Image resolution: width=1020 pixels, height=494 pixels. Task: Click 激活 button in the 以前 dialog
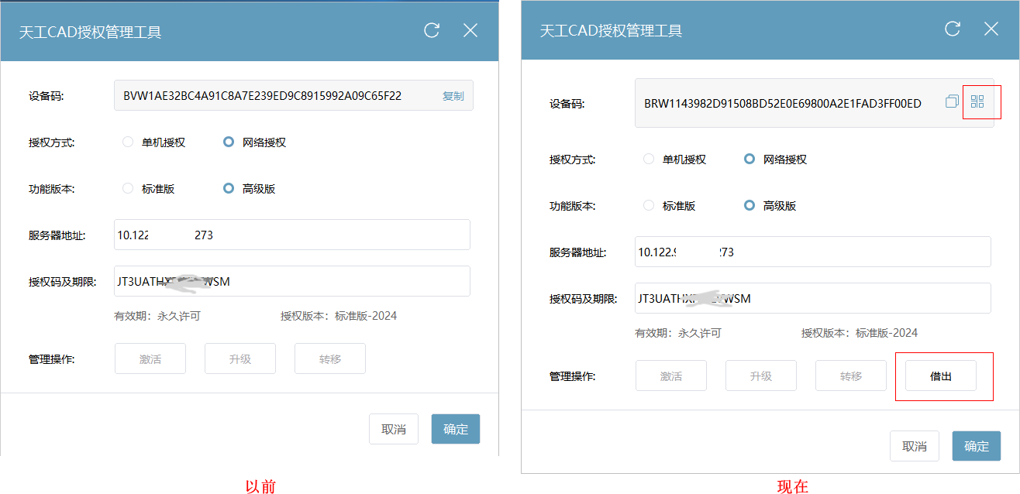point(150,358)
